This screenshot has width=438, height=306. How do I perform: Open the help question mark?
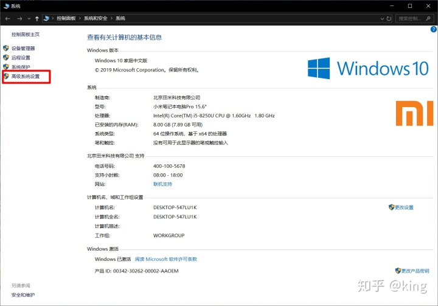(434, 29)
